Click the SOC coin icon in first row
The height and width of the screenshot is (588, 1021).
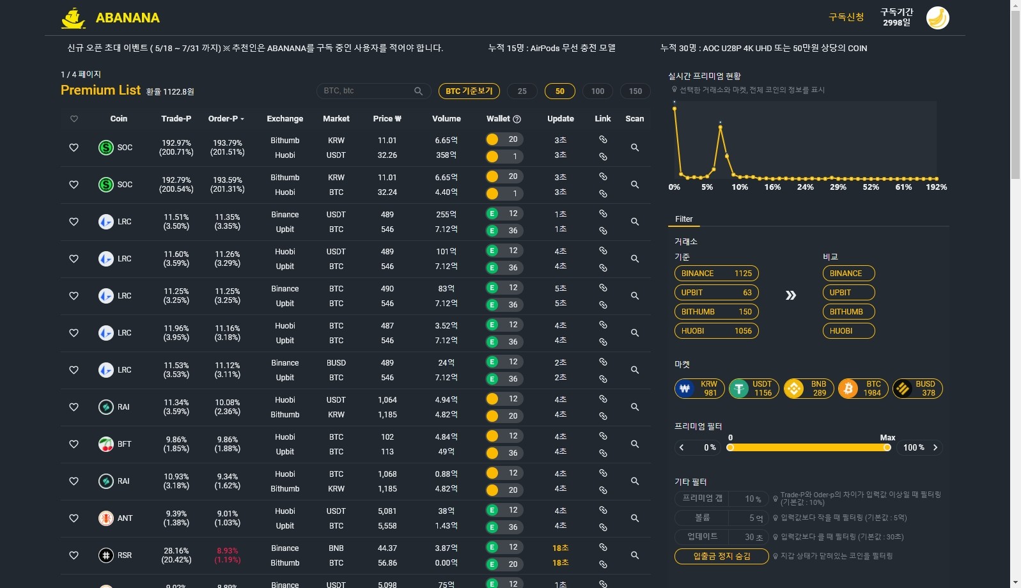[106, 148]
